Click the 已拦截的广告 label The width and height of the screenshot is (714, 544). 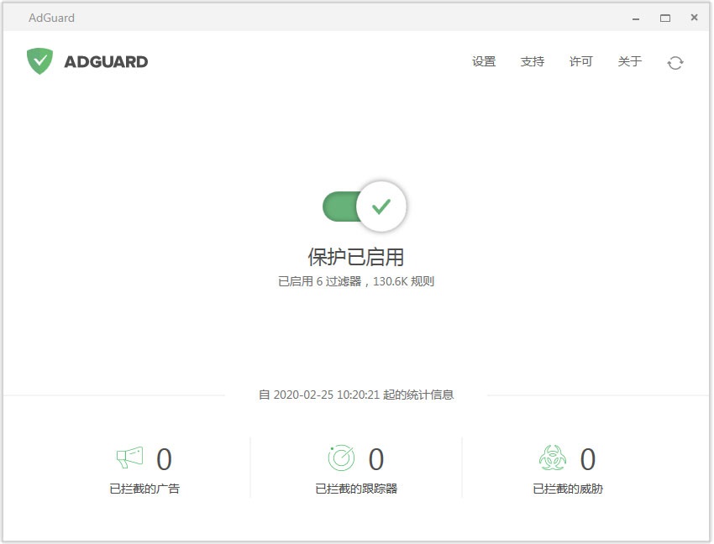click(144, 489)
